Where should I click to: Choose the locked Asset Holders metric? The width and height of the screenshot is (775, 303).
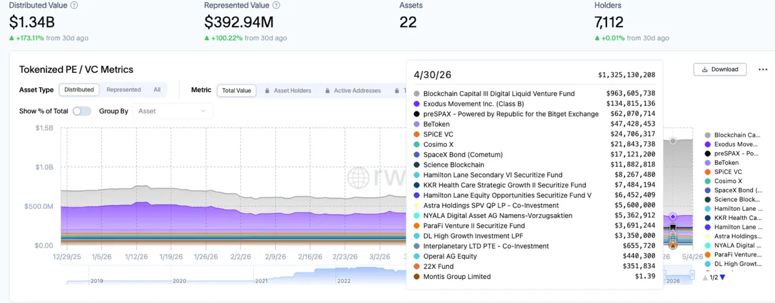click(288, 90)
